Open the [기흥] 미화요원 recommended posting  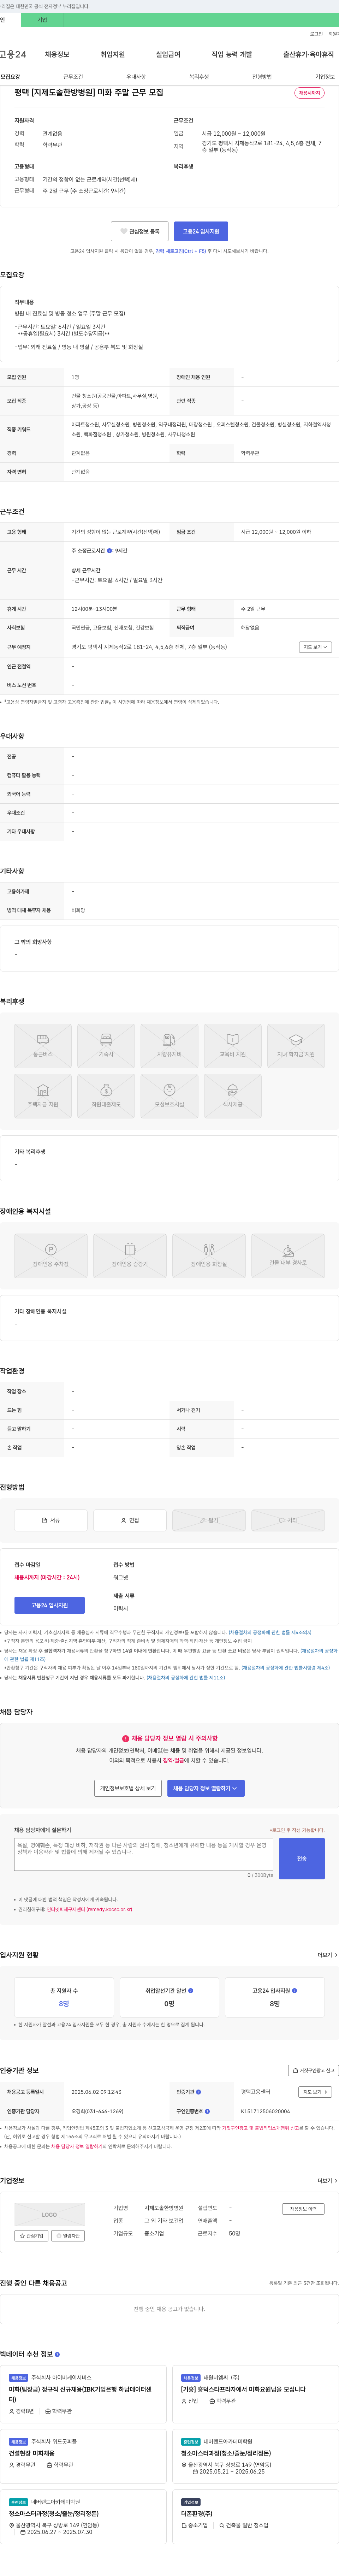point(243,2389)
